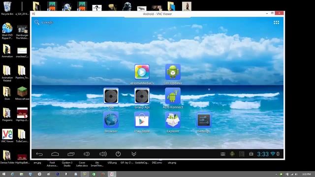Open the Ubi app icon
The height and width of the screenshot is (177, 315).
(111, 96)
